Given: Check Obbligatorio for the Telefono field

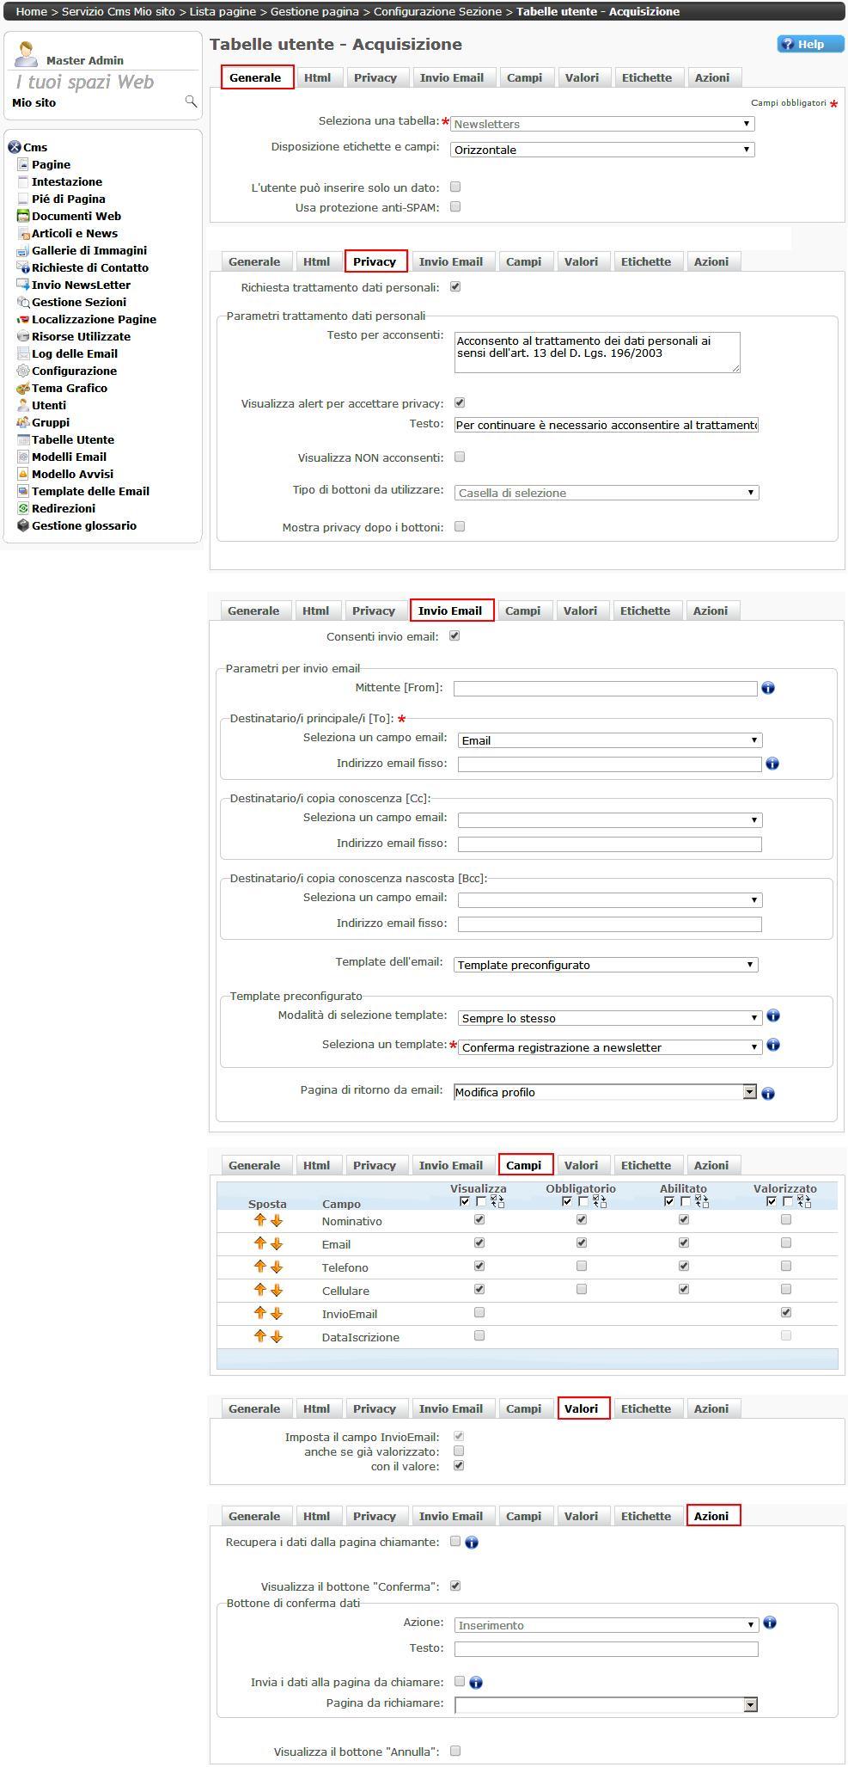Looking at the screenshot, I should (582, 1266).
